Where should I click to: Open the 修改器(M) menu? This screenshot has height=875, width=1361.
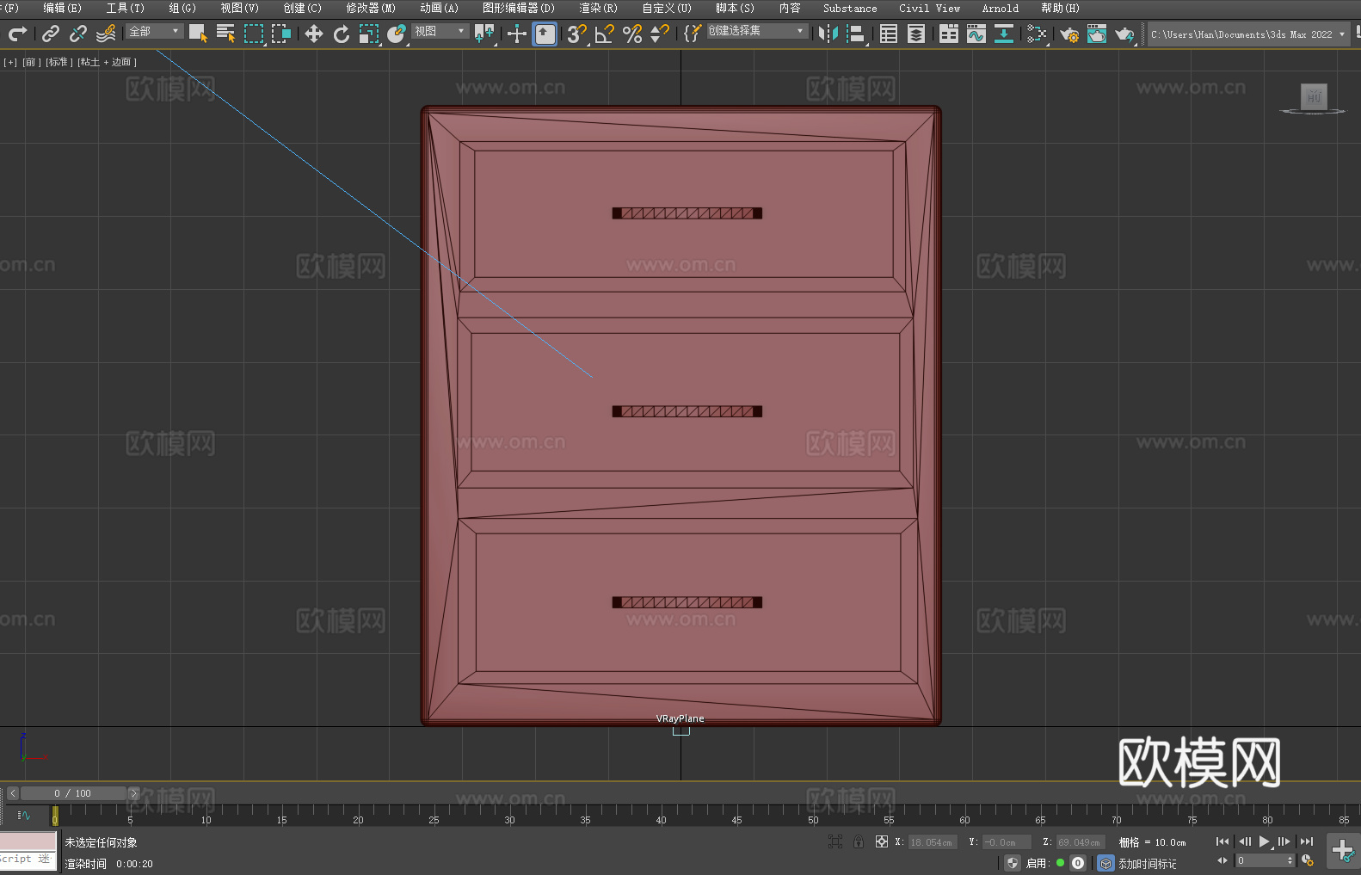pos(371,8)
